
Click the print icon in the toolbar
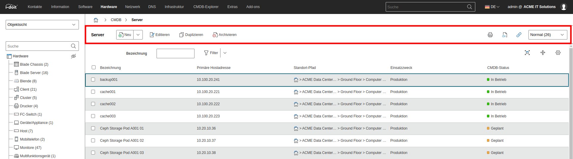(x=490, y=35)
